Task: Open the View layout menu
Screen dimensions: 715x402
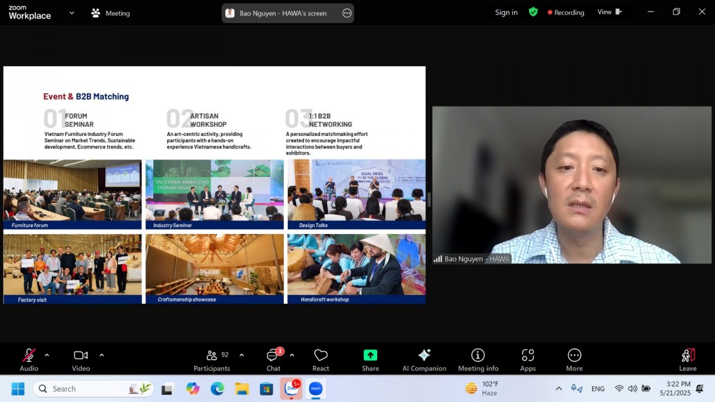Action: [x=610, y=12]
